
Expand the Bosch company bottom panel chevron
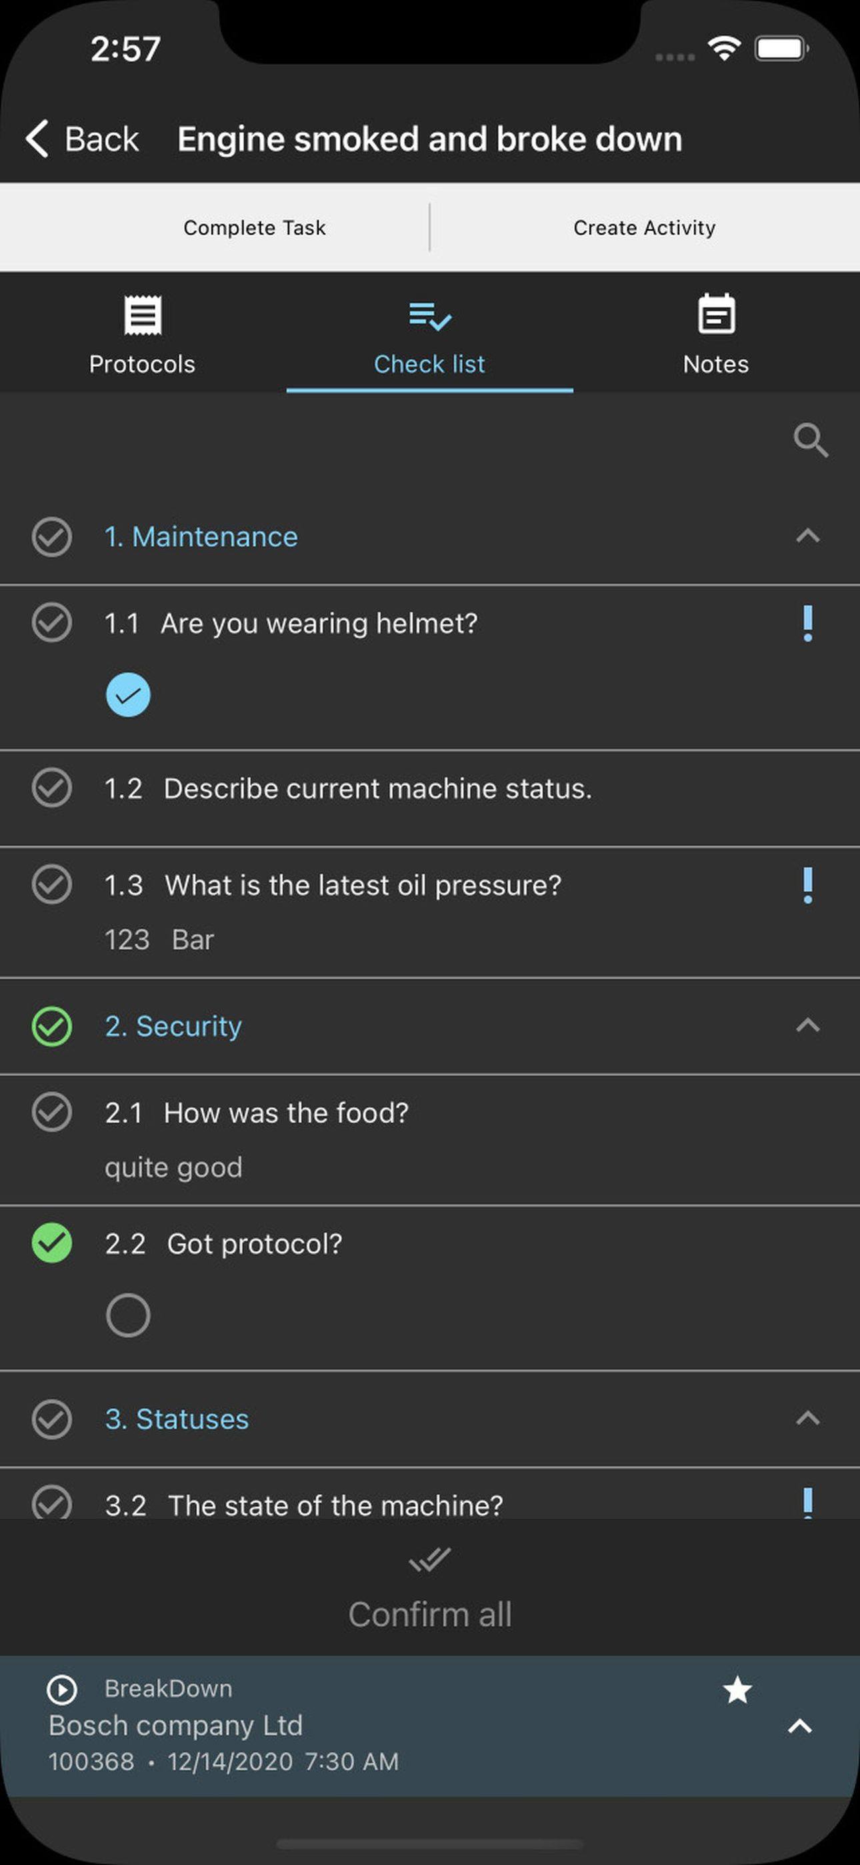click(x=799, y=1726)
